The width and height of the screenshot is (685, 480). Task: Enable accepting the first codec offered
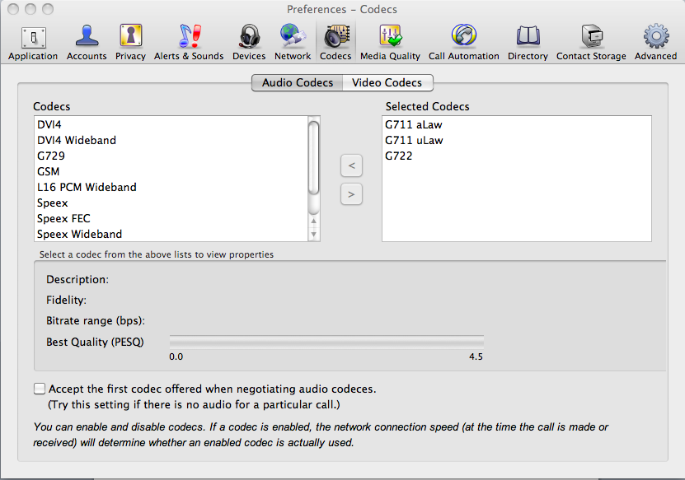click(40, 389)
